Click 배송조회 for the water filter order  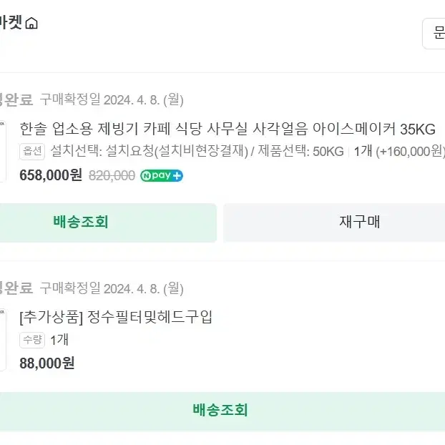[222, 411]
